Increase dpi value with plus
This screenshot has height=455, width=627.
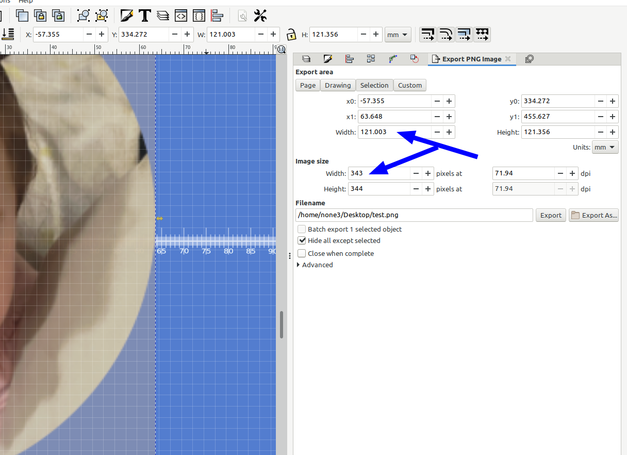(x=572, y=173)
